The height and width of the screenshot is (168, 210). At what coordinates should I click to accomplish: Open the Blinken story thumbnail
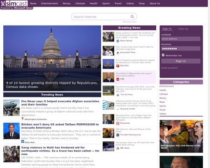[x=12, y=131]
